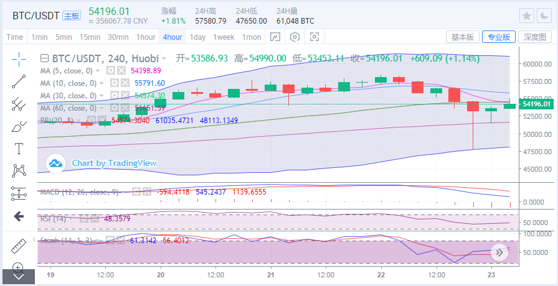Expand MA (30, close, 0) dropdown arrow
This screenshot has width=558, height=286.
coord(102,96)
